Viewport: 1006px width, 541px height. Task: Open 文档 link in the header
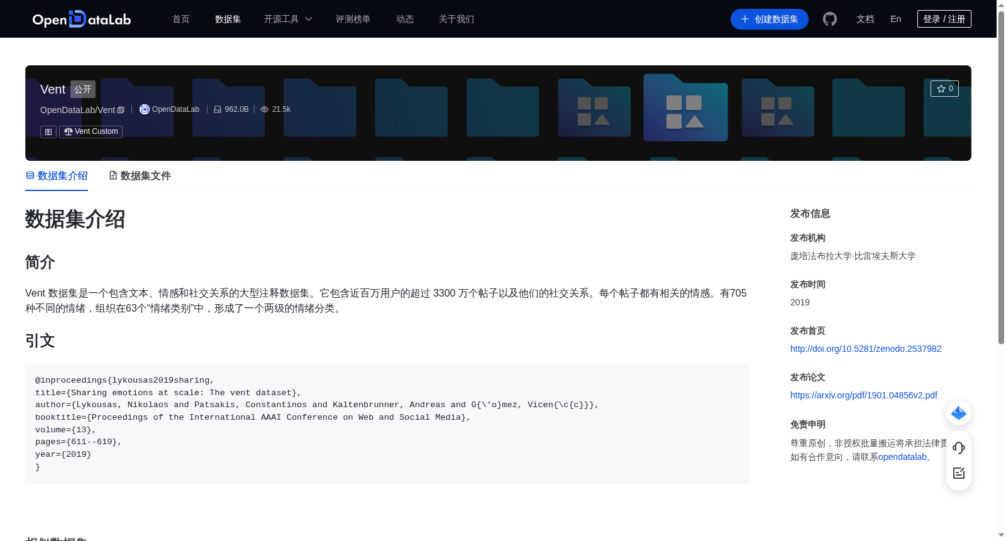coord(865,19)
